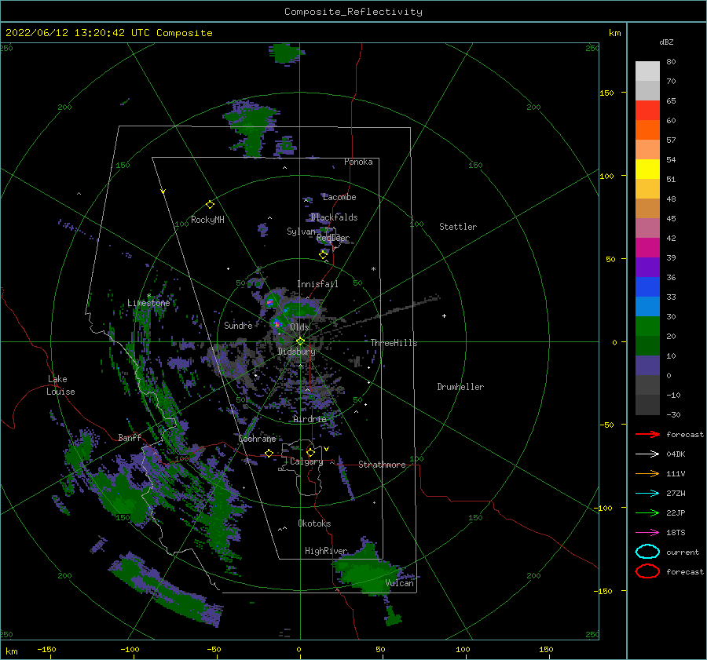Image resolution: width=707 pixels, height=660 pixels.
Task: Click the 'Banff' label
Action: [x=130, y=437]
